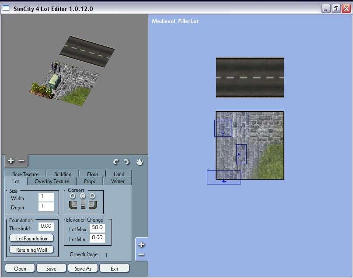Click the Save button

pyautogui.click(x=51, y=268)
